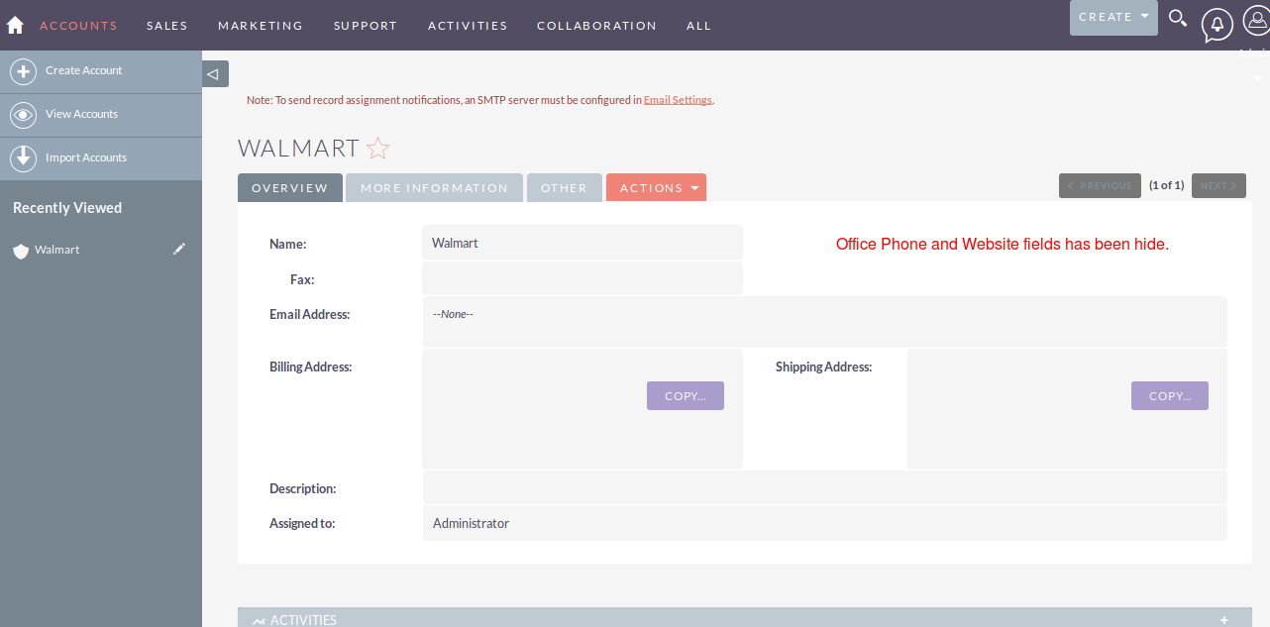Toggle the favorite star next to WALMART

click(377, 149)
